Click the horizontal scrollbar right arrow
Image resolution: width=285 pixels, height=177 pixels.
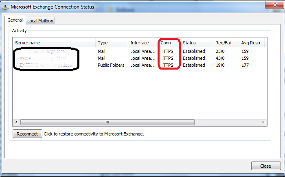pyautogui.click(x=263, y=122)
